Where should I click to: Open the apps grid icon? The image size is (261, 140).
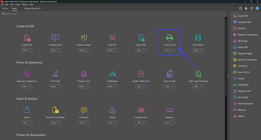pos(252,8)
